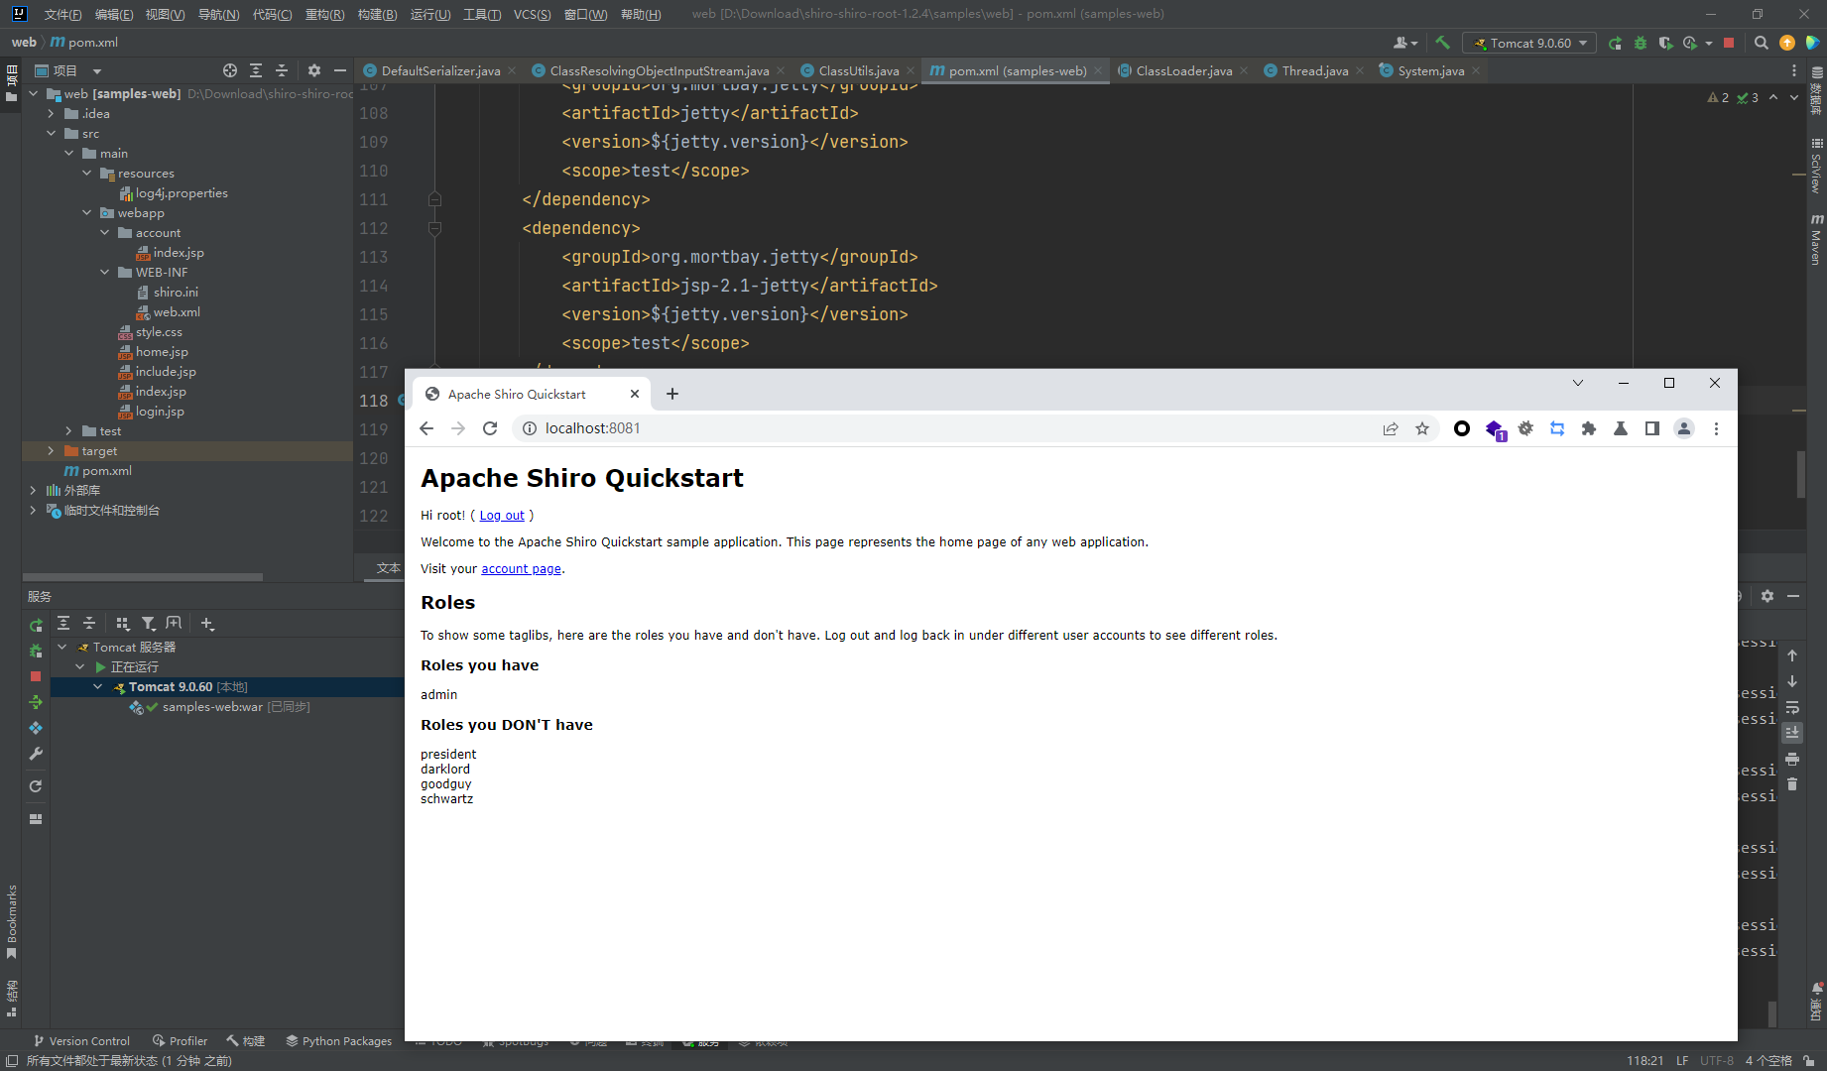Collapse Tomcat 服务器 node in Services

coord(62,648)
